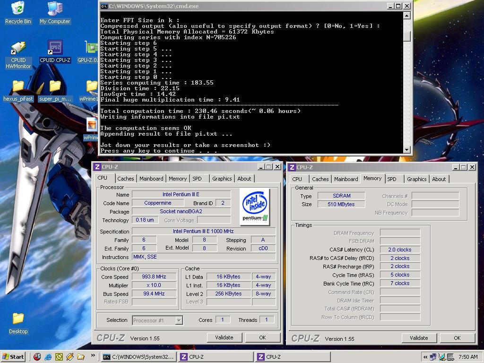This screenshot has width=484, height=363.
Task: Open the Processor #1 selection dropdown
Action: point(179,320)
